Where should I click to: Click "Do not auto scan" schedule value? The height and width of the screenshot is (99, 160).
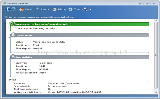point(58,86)
